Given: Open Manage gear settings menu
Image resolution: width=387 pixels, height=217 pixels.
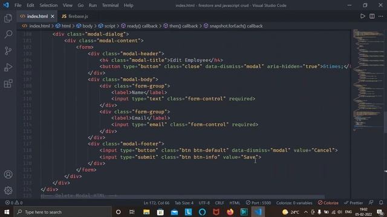Looking at the screenshot, I should pos(8,190).
